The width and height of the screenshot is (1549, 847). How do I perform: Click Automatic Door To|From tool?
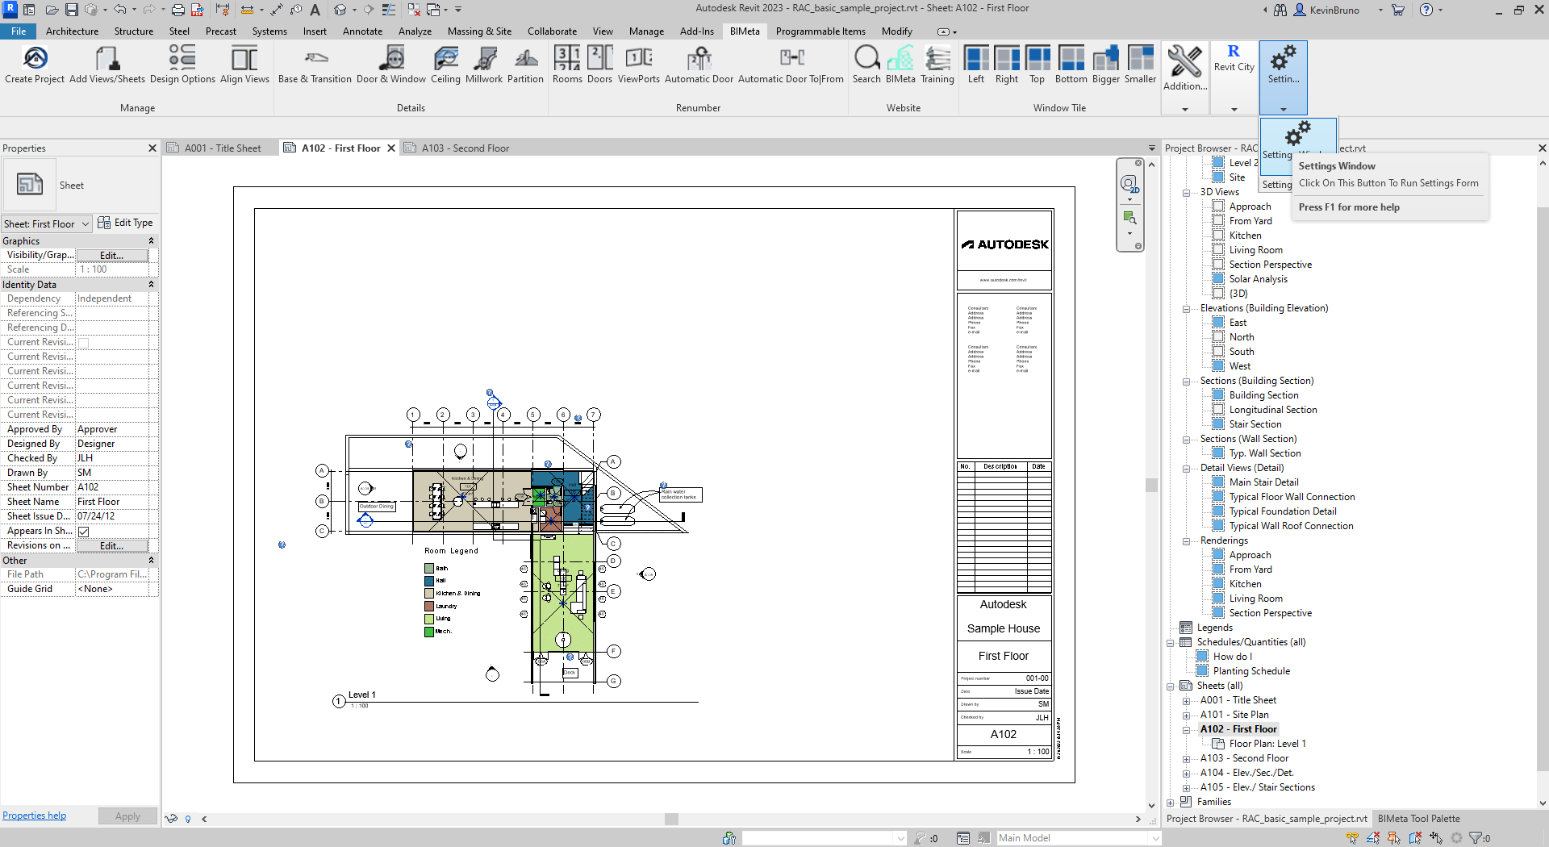pos(791,65)
